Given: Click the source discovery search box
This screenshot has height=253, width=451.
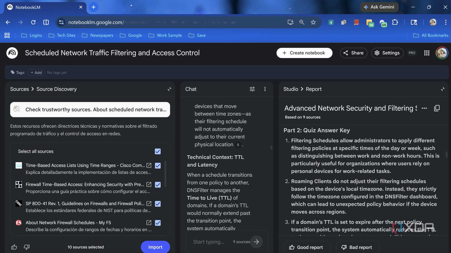Looking at the screenshot, I should [x=90, y=110].
